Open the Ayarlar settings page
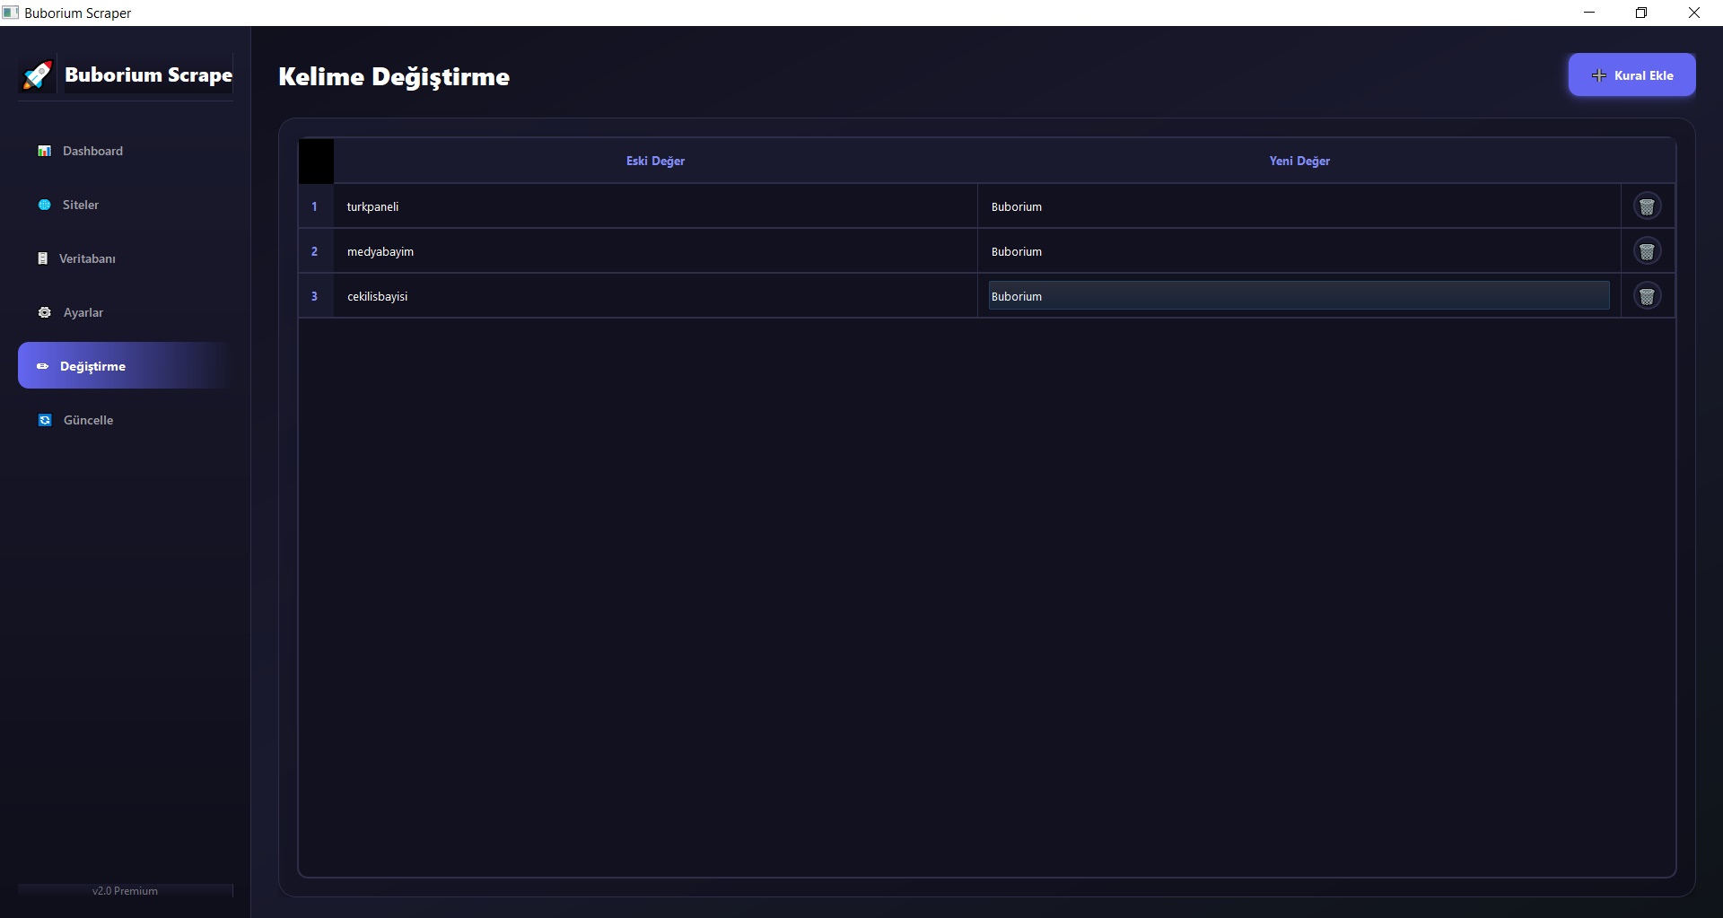1723x918 pixels. coord(126,312)
